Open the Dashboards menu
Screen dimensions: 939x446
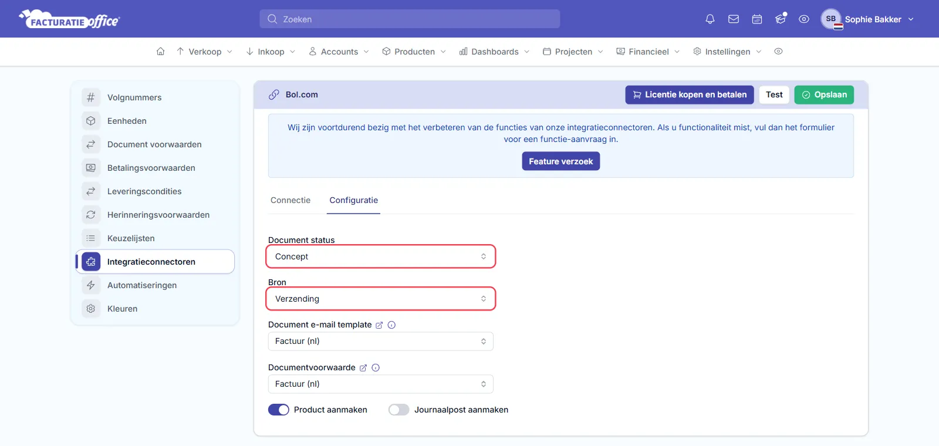point(495,52)
